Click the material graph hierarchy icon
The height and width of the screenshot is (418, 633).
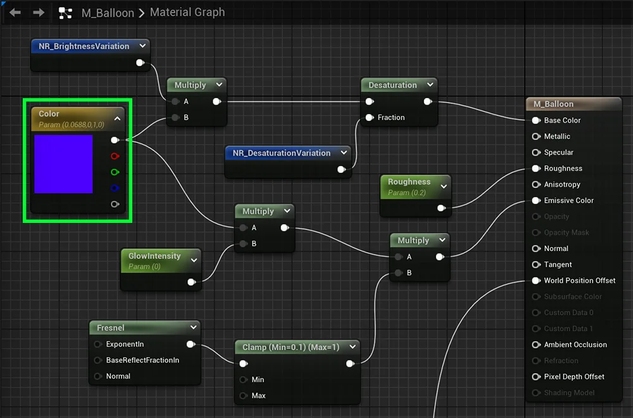click(x=65, y=13)
